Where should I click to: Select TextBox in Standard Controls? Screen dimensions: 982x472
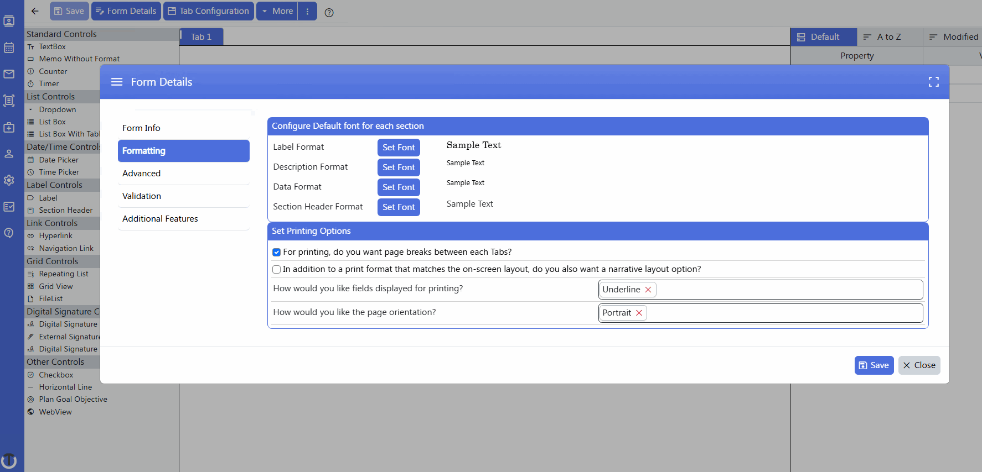click(x=52, y=47)
